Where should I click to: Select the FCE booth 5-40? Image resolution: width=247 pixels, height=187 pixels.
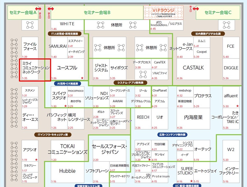[231, 48]
